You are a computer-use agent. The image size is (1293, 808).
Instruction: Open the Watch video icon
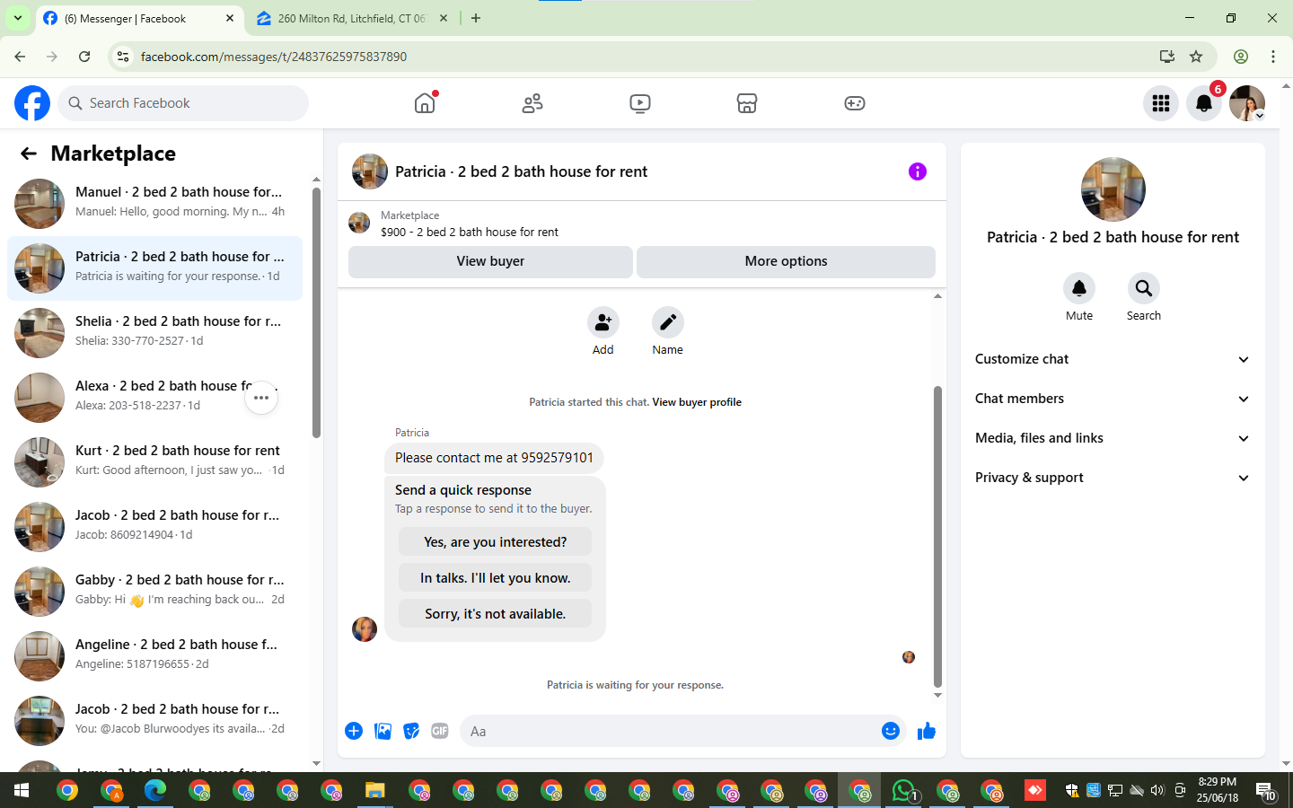click(640, 103)
